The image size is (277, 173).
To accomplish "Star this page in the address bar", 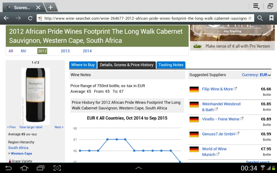I will click(250, 18).
